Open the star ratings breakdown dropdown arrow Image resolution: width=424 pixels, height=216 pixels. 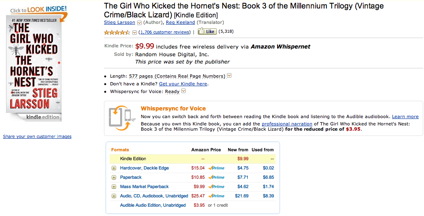(x=134, y=32)
